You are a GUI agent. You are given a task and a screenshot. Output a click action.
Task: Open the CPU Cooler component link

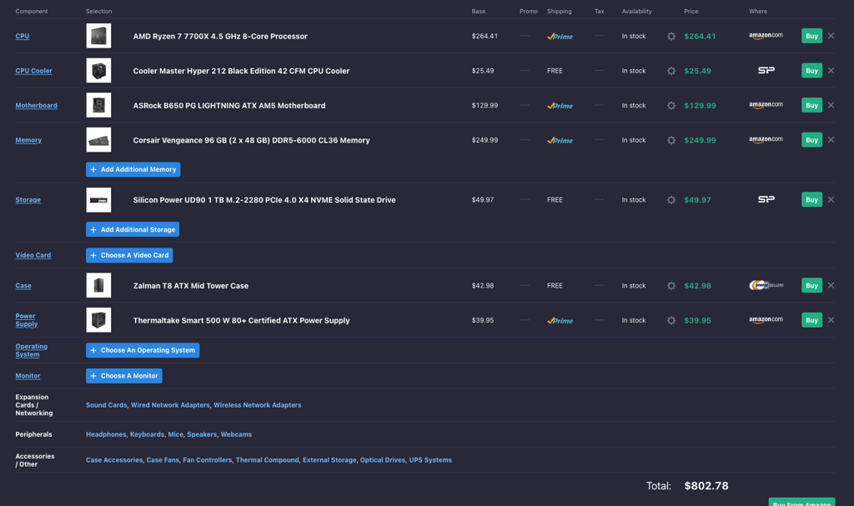pyautogui.click(x=33, y=71)
